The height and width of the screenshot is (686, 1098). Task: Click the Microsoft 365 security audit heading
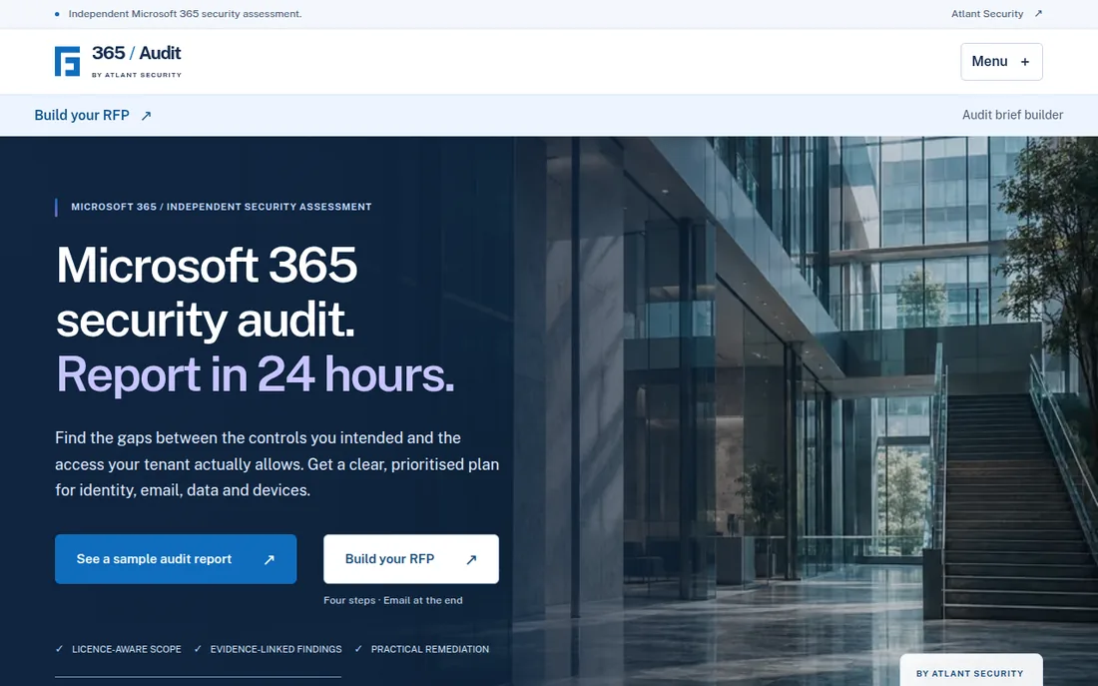pyautogui.click(x=207, y=292)
